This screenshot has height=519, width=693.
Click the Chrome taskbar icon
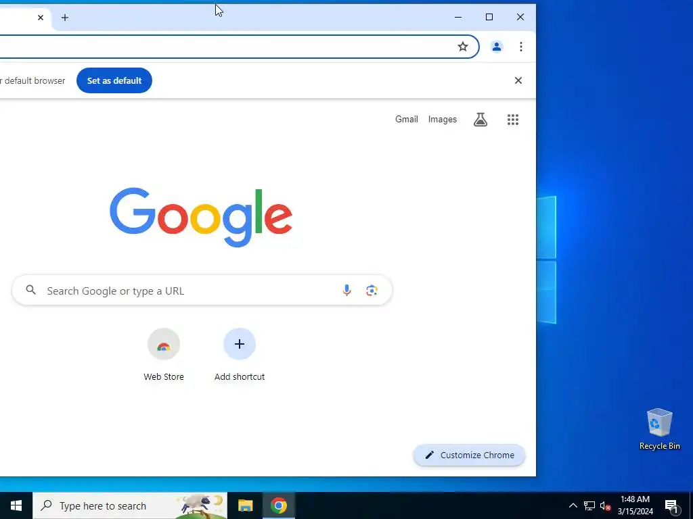279,505
